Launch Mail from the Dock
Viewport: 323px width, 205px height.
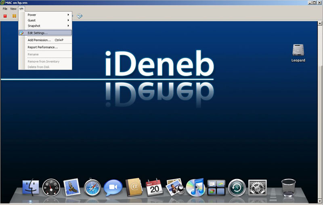click(x=72, y=187)
